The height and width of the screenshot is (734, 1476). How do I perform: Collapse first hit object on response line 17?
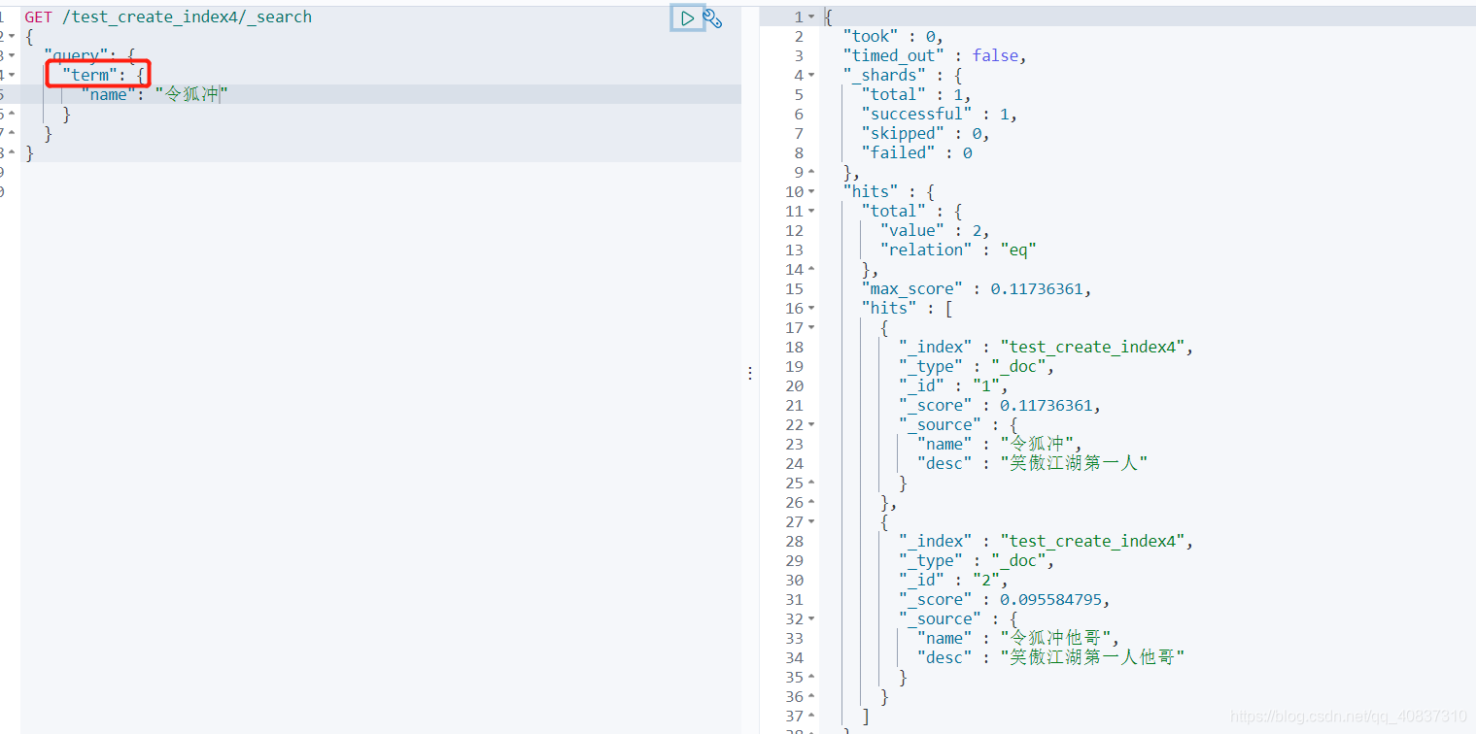click(x=811, y=327)
